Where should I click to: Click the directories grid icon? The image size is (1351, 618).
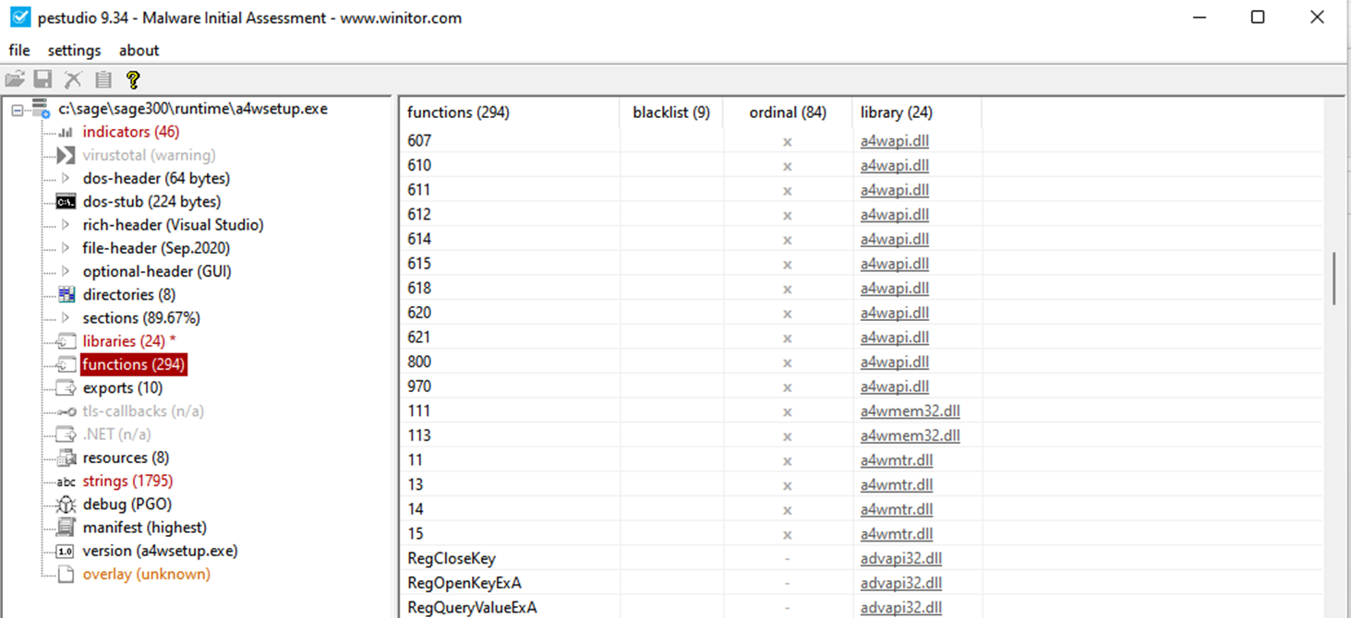pos(66,295)
